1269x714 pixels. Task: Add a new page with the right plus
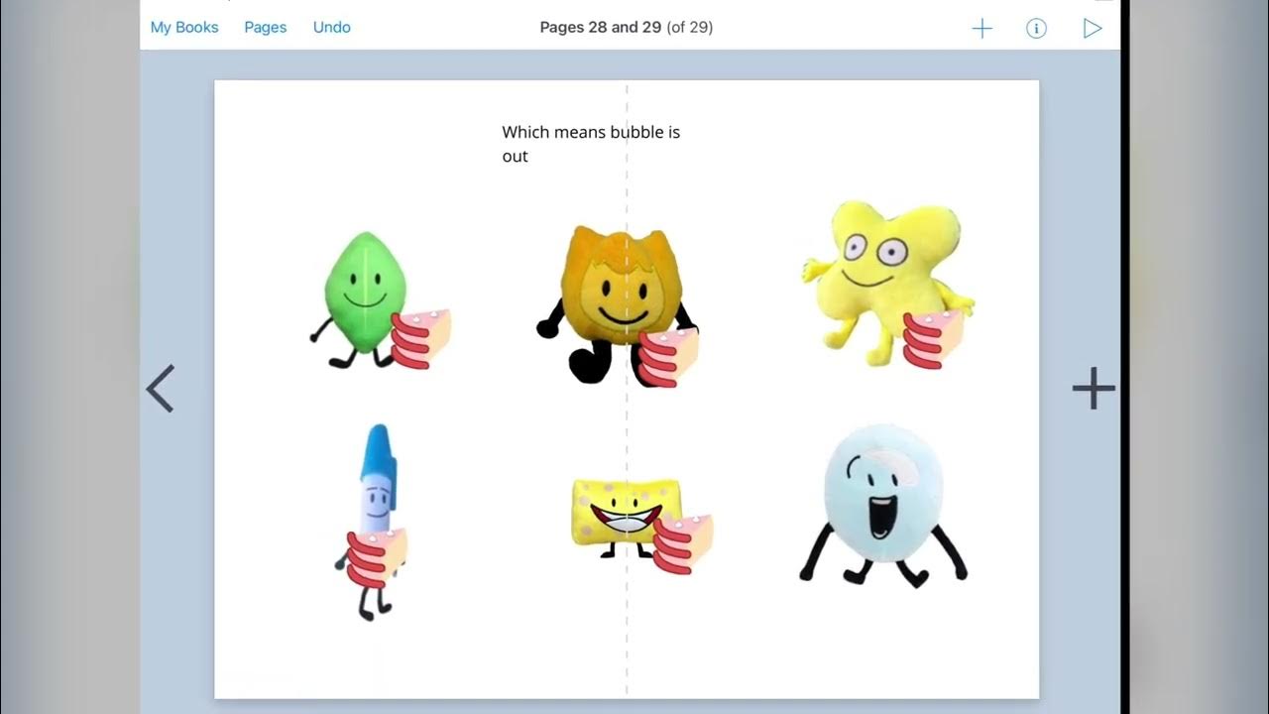pyautogui.click(x=1094, y=388)
